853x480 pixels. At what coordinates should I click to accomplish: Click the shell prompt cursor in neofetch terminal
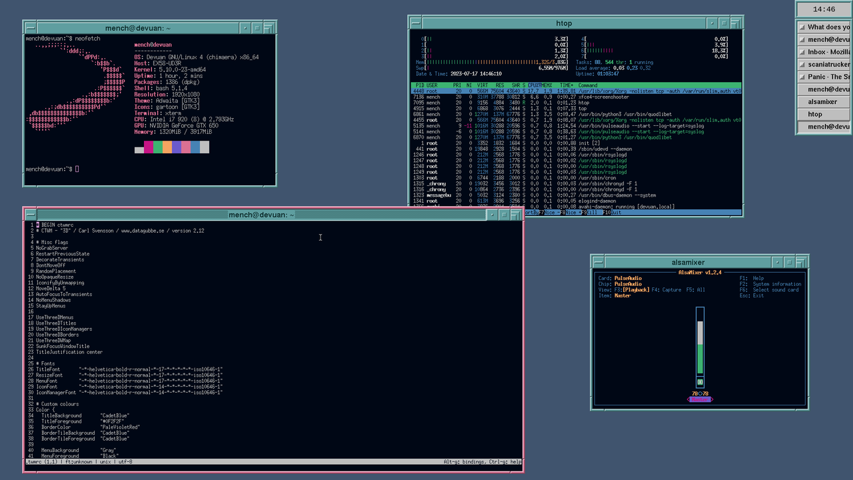77,169
